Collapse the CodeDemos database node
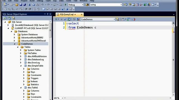 [15, 44]
